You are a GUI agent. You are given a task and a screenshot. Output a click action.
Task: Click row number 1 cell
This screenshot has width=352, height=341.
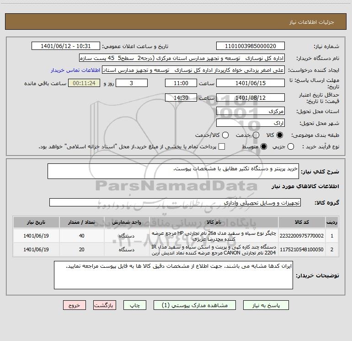coord(332,236)
